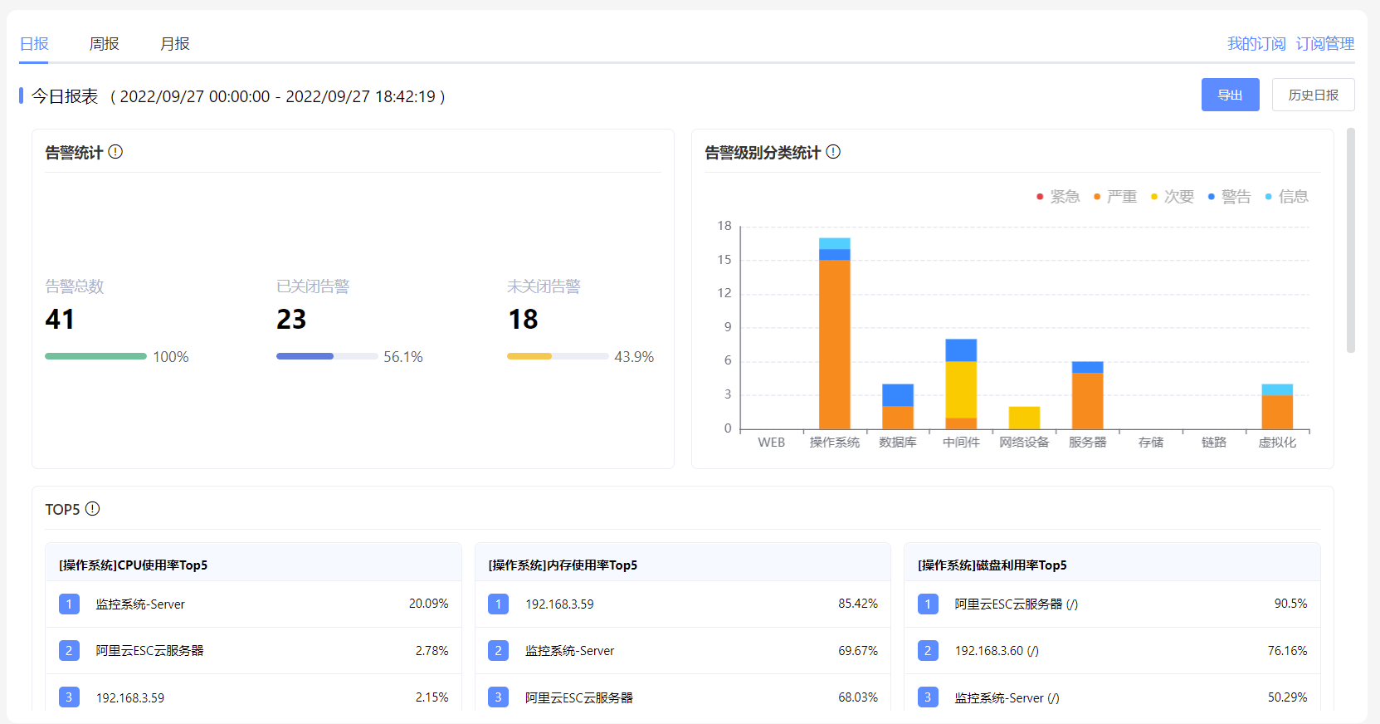Click rank 1 badge in disk Top5
Screen dimensions: 1380x724
pyautogui.click(x=928, y=604)
